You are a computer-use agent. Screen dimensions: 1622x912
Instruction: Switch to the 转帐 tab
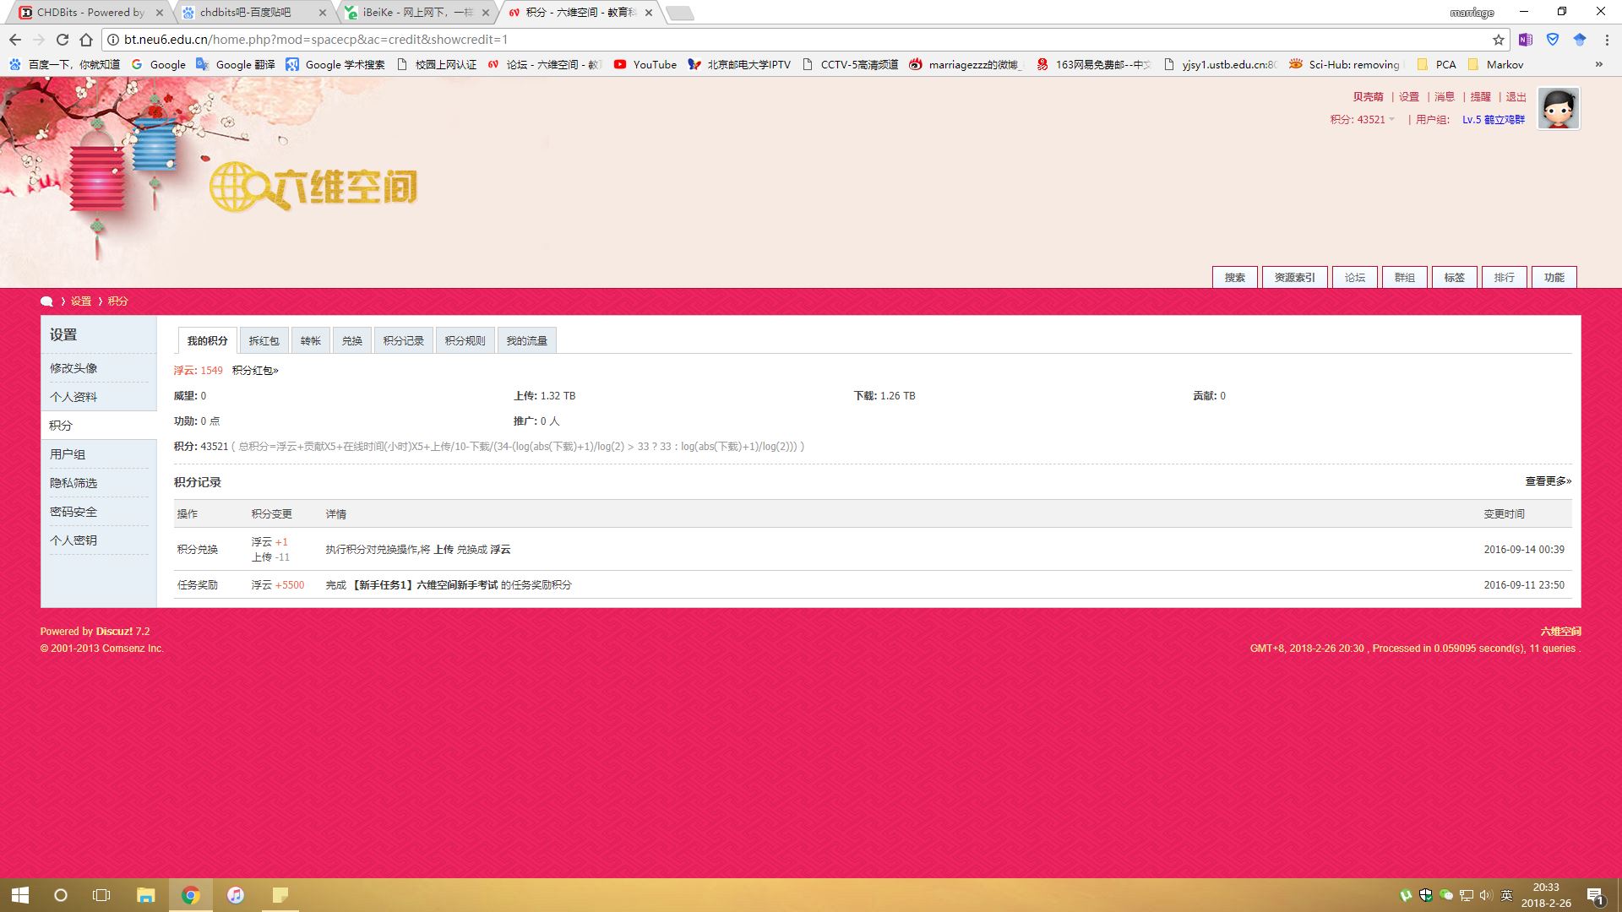(x=310, y=341)
